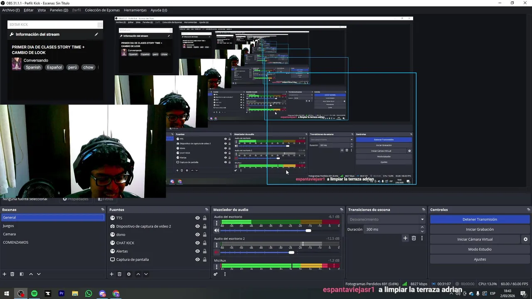This screenshot has width=532, height=299.
Task: Mute Audio del escritorio speaker icon
Action: (x=217, y=230)
